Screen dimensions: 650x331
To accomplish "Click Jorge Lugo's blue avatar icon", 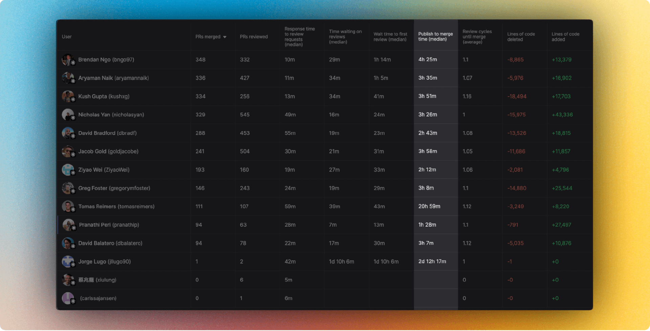I will [x=69, y=261].
